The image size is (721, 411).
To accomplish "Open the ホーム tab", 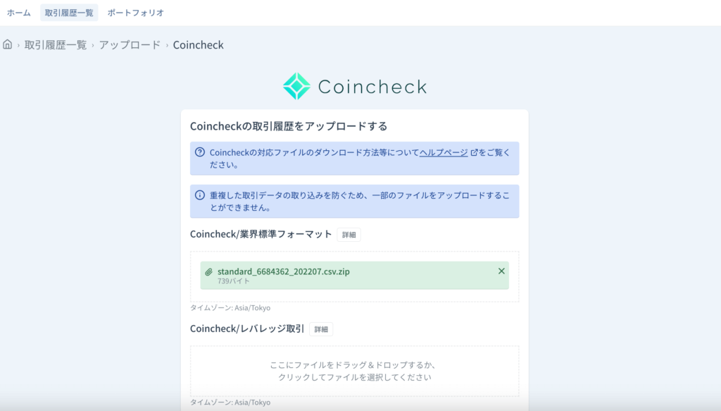I will tap(19, 13).
